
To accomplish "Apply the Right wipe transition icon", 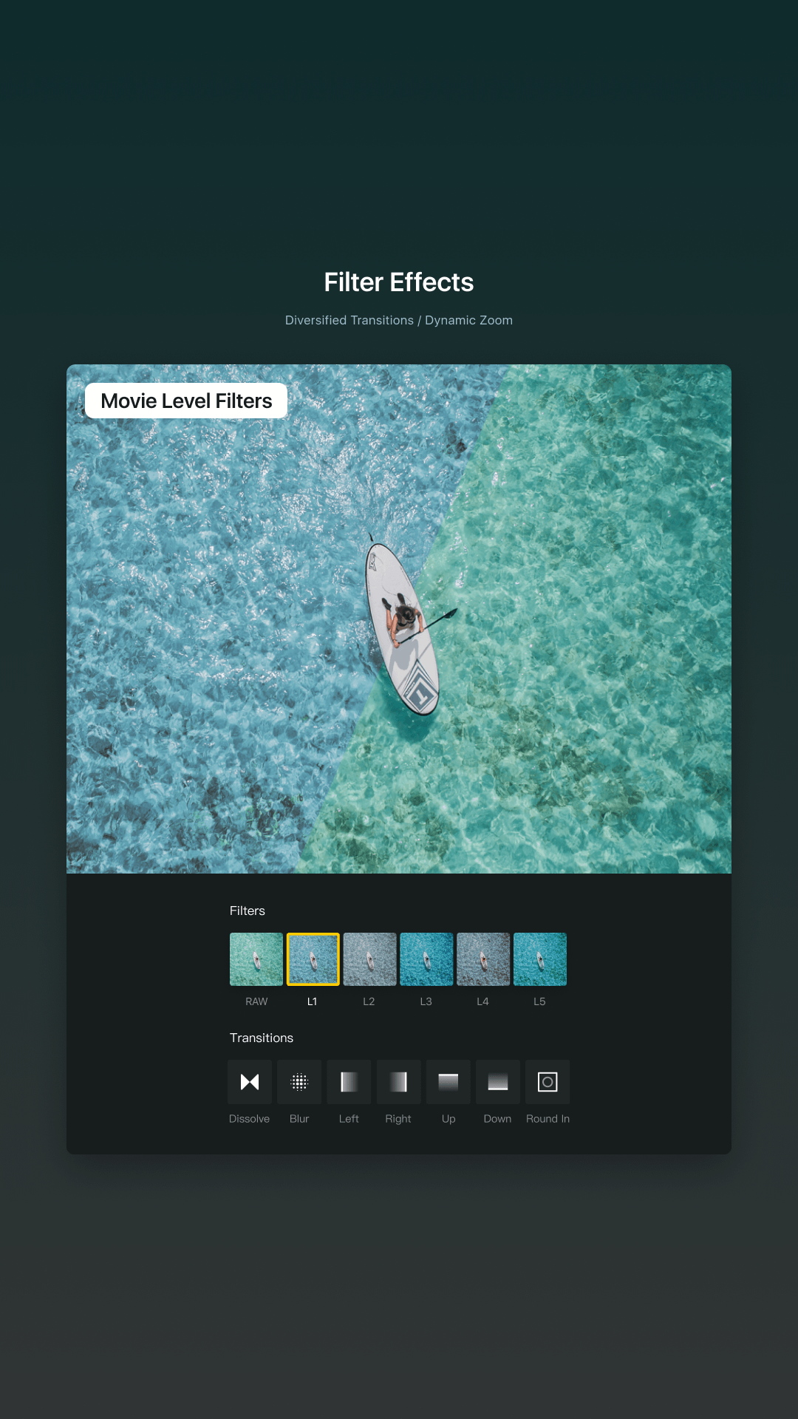I will tap(399, 1082).
